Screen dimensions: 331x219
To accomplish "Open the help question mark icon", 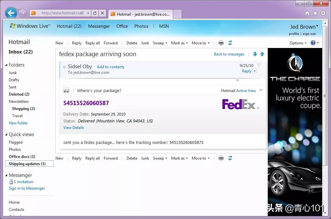I will click(313, 43).
